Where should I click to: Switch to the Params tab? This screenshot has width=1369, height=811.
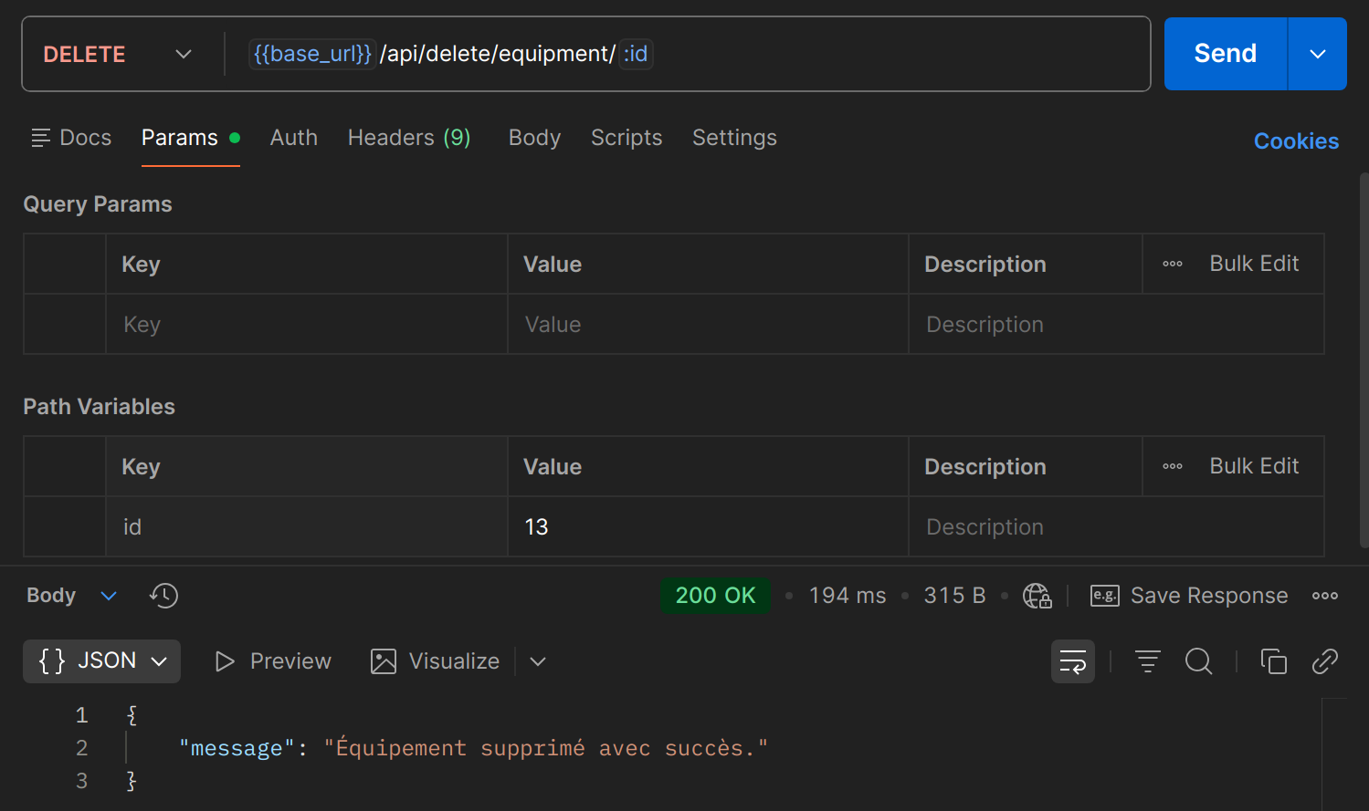(x=190, y=138)
